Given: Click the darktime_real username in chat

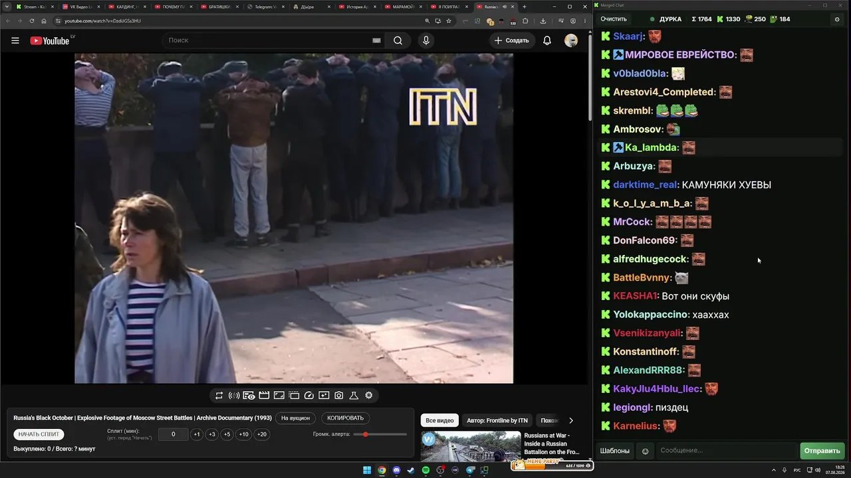Looking at the screenshot, I should 644,185.
